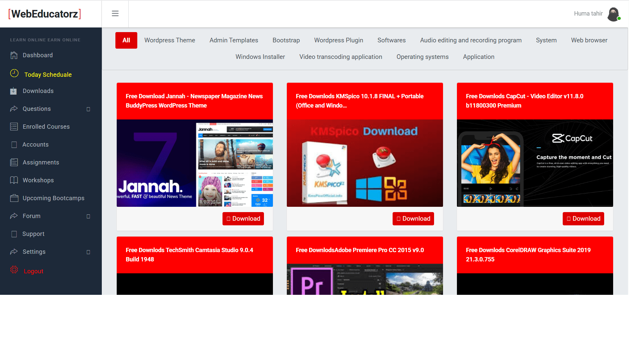The height and width of the screenshot is (360, 636).
Task: Select the Windows Installer filter
Action: tap(260, 57)
